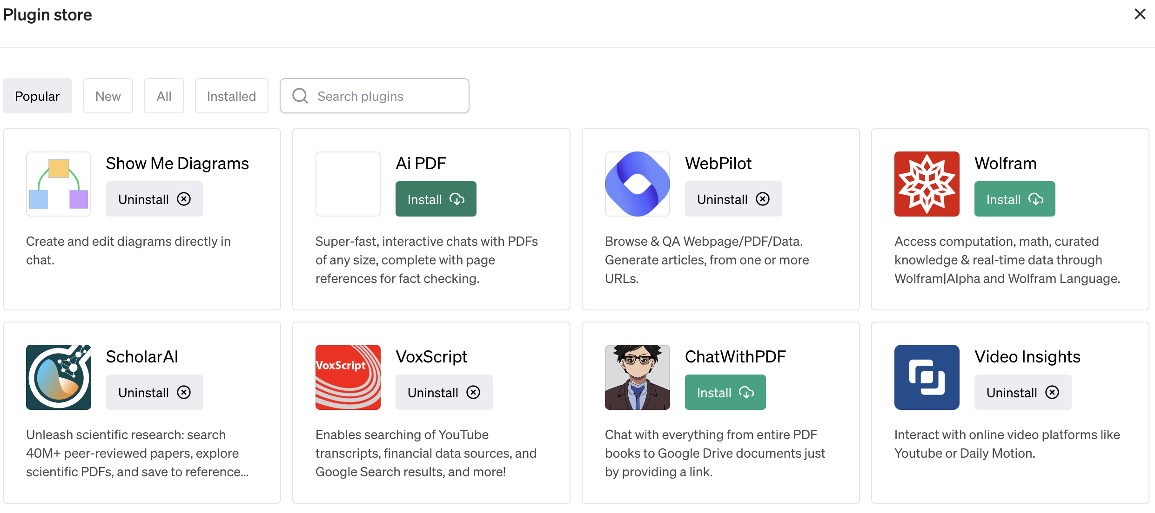Click the Plugin store heading
The height and width of the screenshot is (513, 1155).
[47, 15]
